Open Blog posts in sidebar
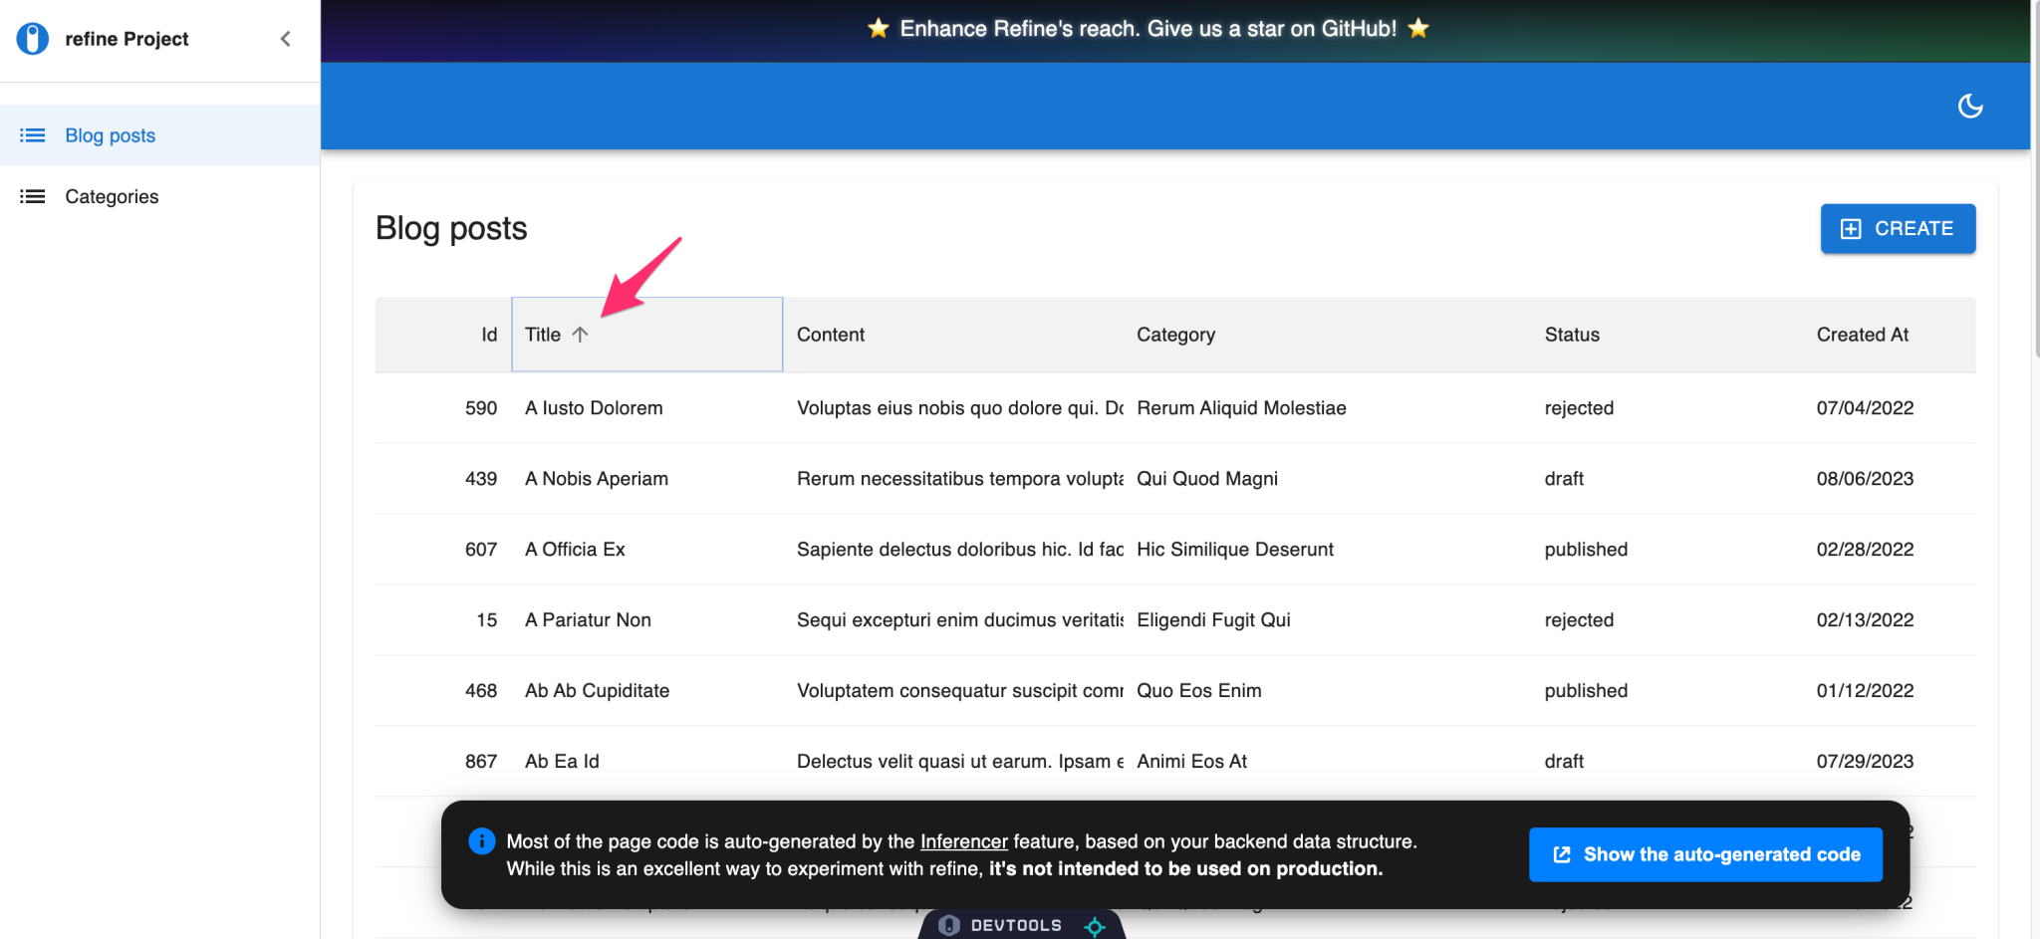 (110, 135)
